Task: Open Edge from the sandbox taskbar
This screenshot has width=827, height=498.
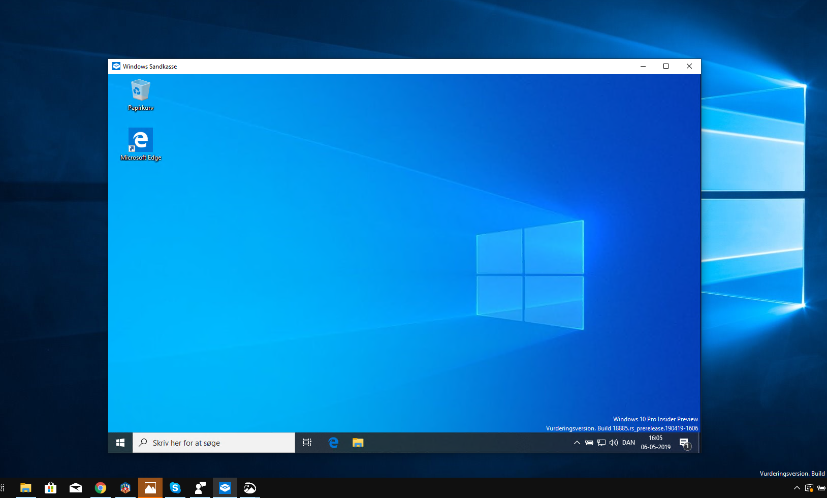Action: coord(334,442)
